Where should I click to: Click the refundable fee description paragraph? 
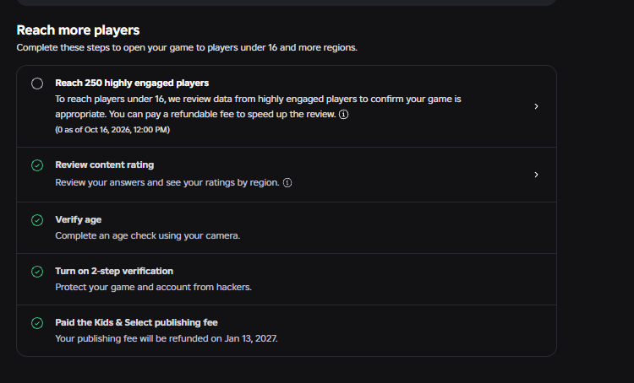pyautogui.click(x=258, y=106)
